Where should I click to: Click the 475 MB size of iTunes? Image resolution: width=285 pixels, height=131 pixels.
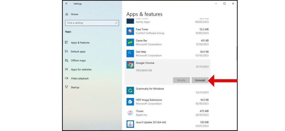click(204, 111)
